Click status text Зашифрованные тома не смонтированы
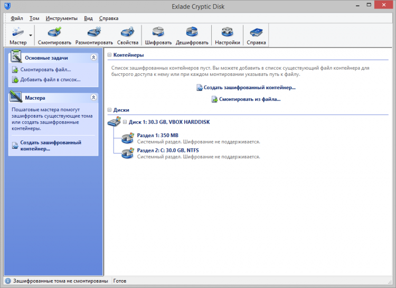Viewport: 396px width, 288px height. 61,281
